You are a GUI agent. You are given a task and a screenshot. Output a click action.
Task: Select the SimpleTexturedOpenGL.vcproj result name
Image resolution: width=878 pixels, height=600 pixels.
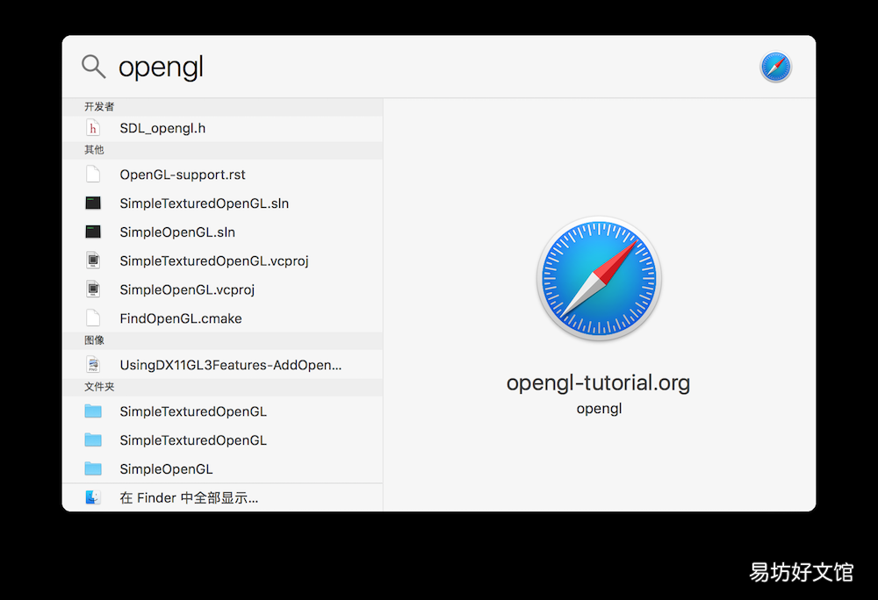point(214,261)
